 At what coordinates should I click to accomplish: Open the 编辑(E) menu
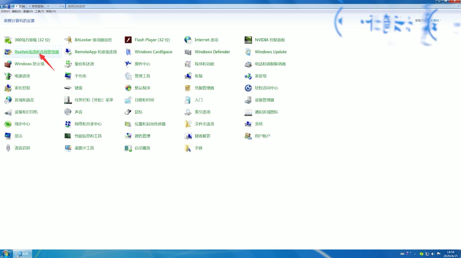pos(16,12)
